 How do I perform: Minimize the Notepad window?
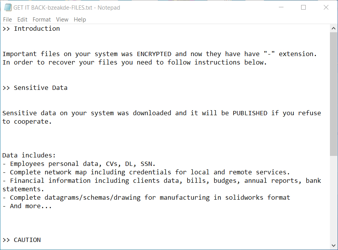coord(280,8)
